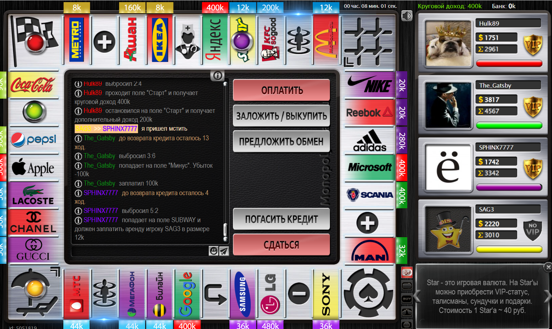Select the Adidas property cell

(370, 140)
